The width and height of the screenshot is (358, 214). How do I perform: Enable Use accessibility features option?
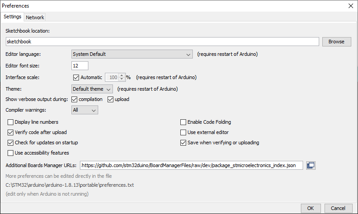[11, 153]
